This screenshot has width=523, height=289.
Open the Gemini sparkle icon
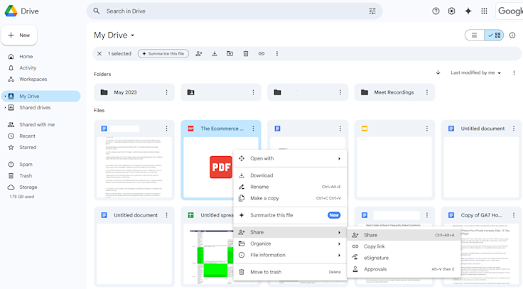[x=468, y=11]
